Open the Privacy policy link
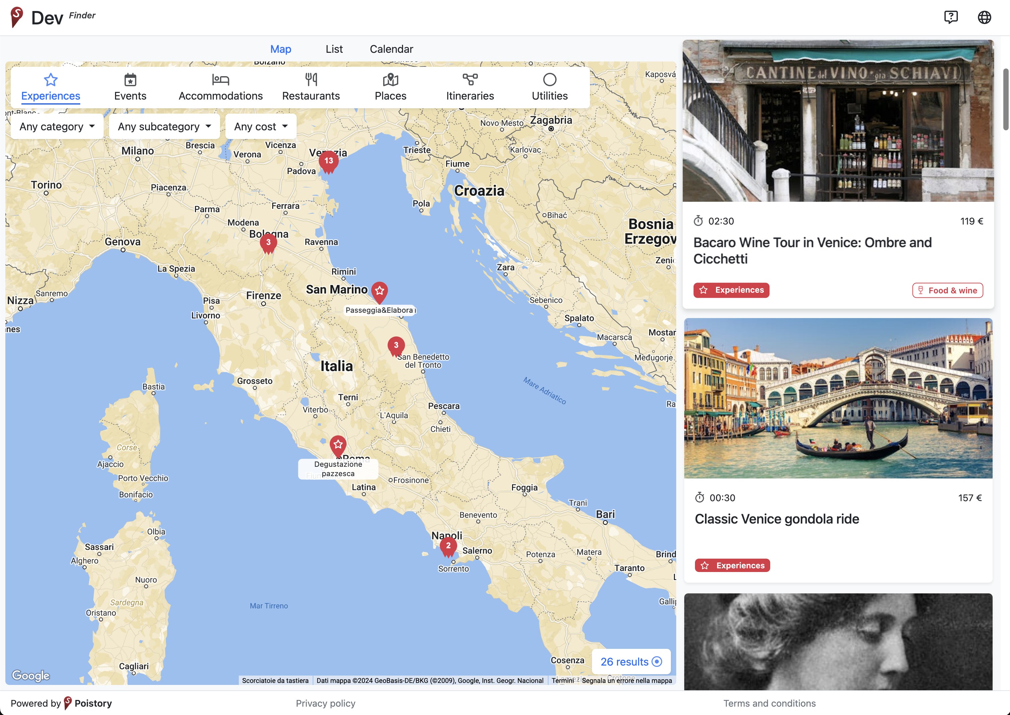 [x=326, y=704]
